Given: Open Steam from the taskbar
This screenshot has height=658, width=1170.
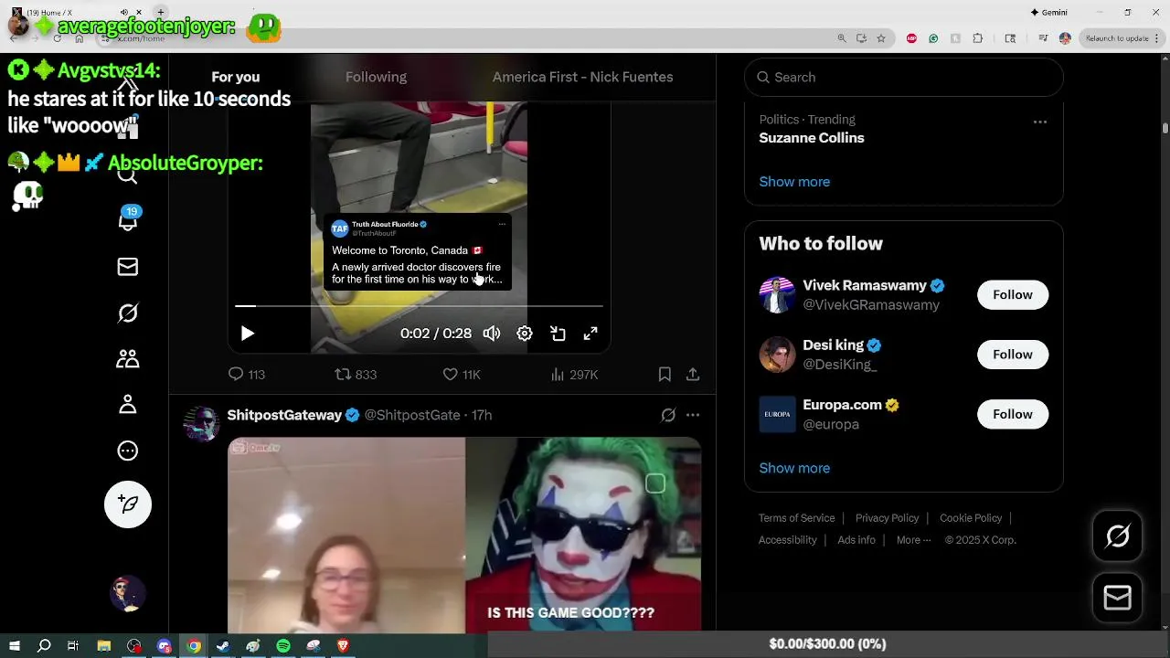Looking at the screenshot, I should click(x=223, y=646).
